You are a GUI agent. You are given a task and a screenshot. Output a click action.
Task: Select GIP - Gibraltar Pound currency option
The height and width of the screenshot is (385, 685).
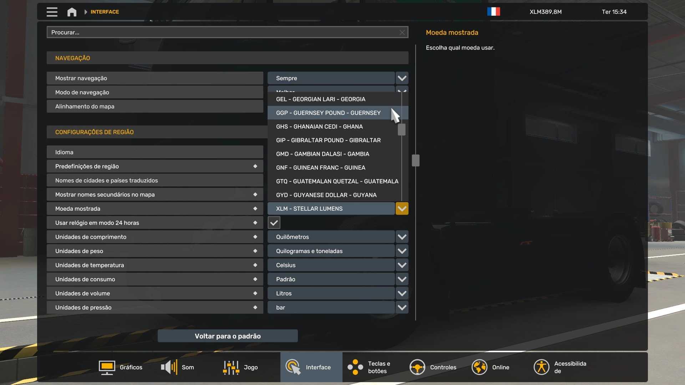pos(328,140)
